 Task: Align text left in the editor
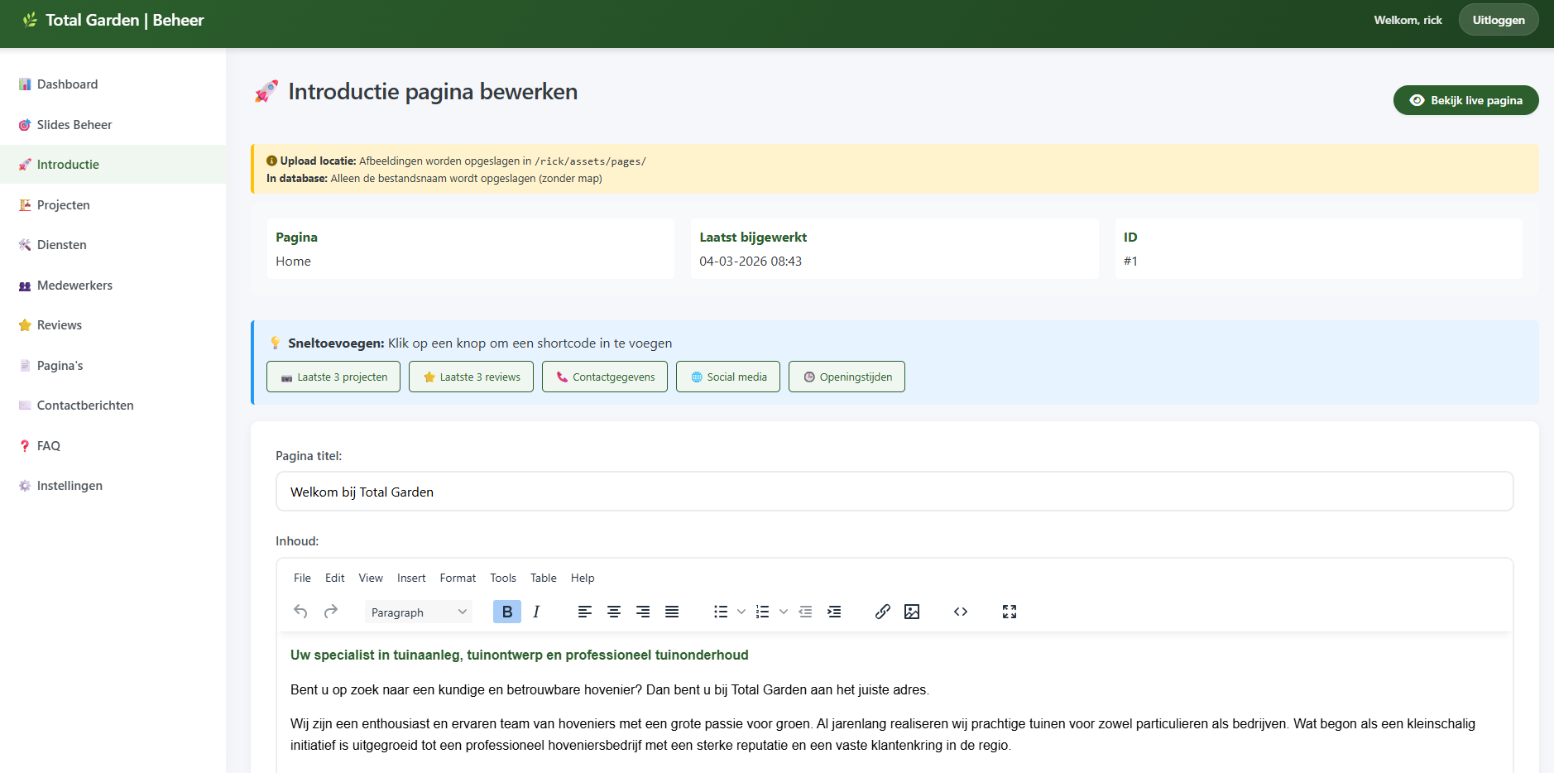tap(585, 612)
